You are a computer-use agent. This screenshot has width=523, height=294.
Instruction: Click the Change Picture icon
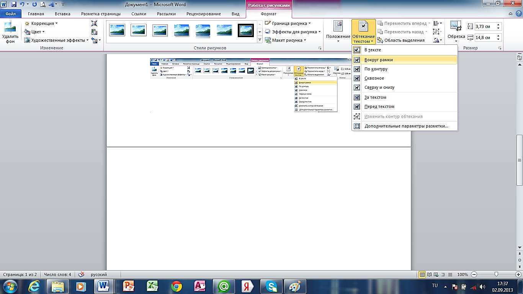(x=94, y=32)
